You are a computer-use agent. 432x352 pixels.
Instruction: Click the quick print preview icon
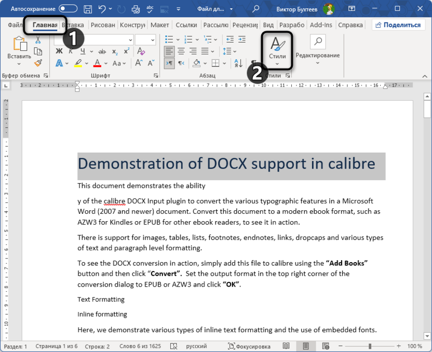click(x=136, y=9)
